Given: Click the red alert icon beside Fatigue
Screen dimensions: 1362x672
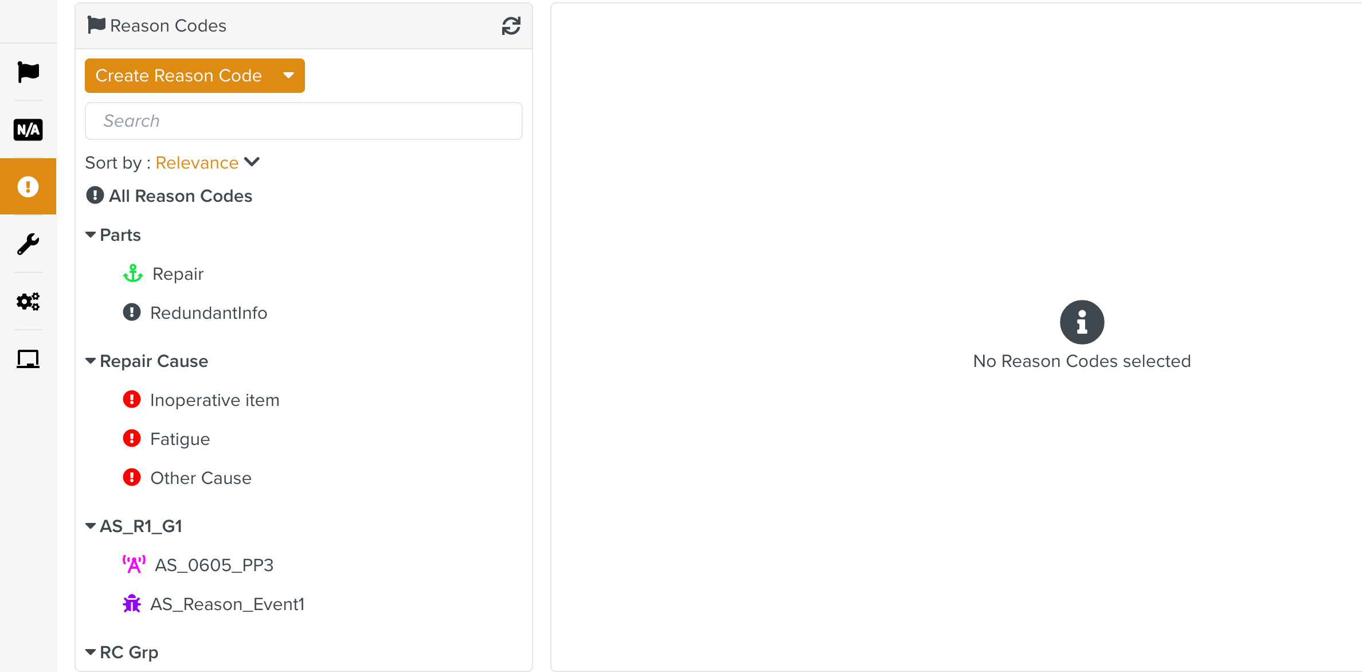Looking at the screenshot, I should (132, 438).
